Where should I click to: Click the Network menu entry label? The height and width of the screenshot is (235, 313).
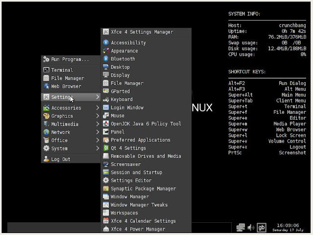(61, 132)
